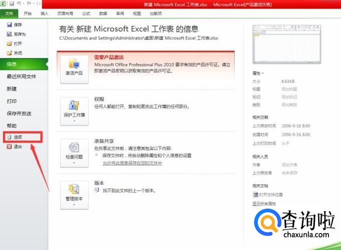Open the Manage Versions (管理版本) dropdown
The image size is (341, 250).
74,195
